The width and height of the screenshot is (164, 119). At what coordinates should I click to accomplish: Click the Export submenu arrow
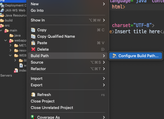pos(104,85)
